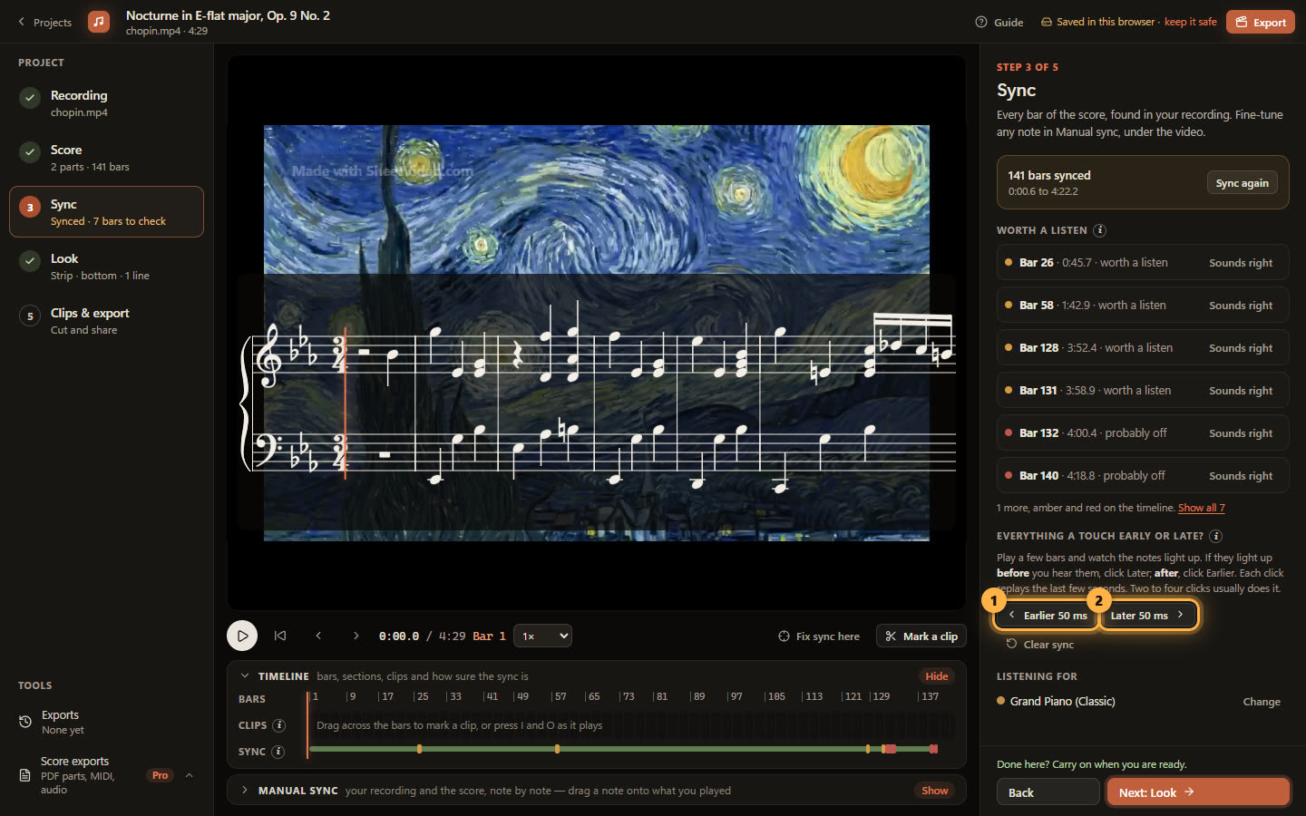The image size is (1306, 816).
Task: Click the red sync marker near bar 132
Action: point(891,749)
